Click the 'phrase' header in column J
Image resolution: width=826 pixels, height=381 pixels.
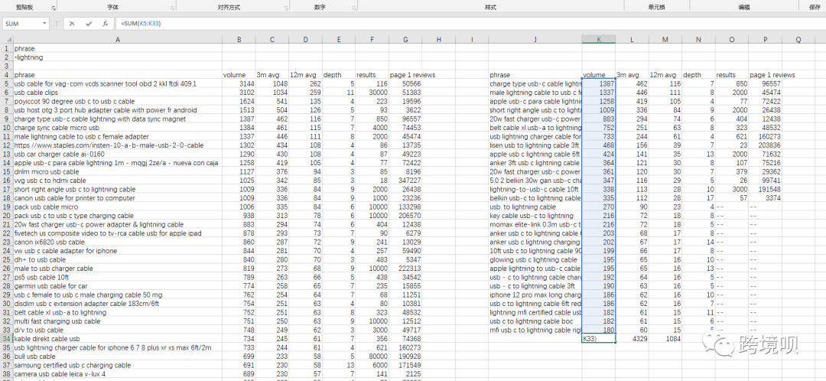point(535,75)
